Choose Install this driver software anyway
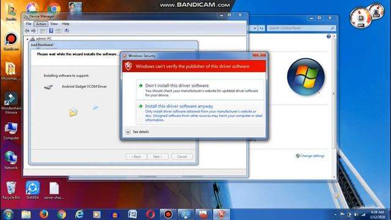The height and width of the screenshot is (220, 391). coord(200,112)
